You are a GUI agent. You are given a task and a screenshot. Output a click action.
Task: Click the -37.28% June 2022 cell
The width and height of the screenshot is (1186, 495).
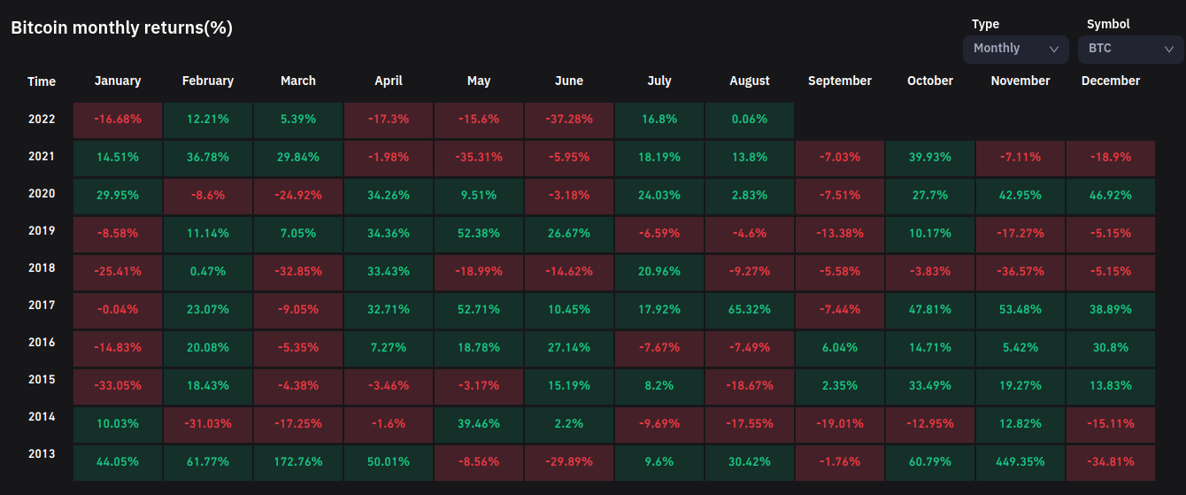coord(569,120)
